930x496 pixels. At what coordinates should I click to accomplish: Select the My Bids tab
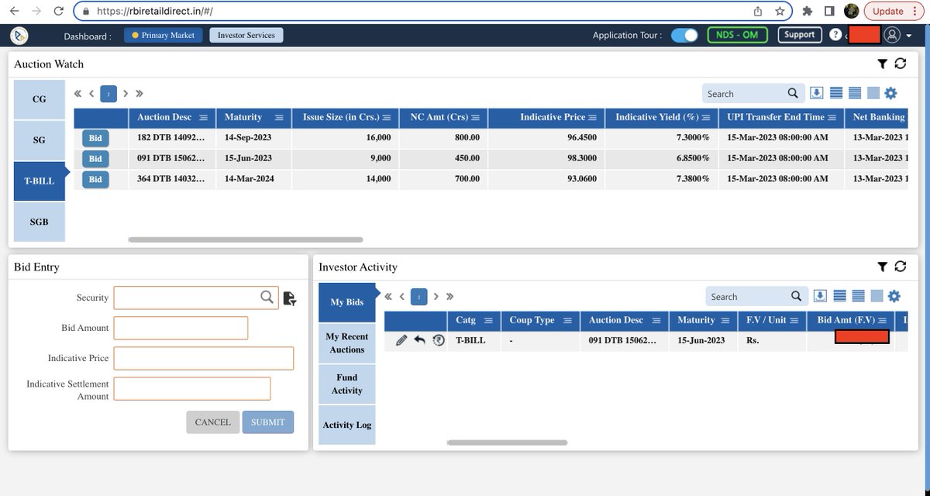(347, 302)
